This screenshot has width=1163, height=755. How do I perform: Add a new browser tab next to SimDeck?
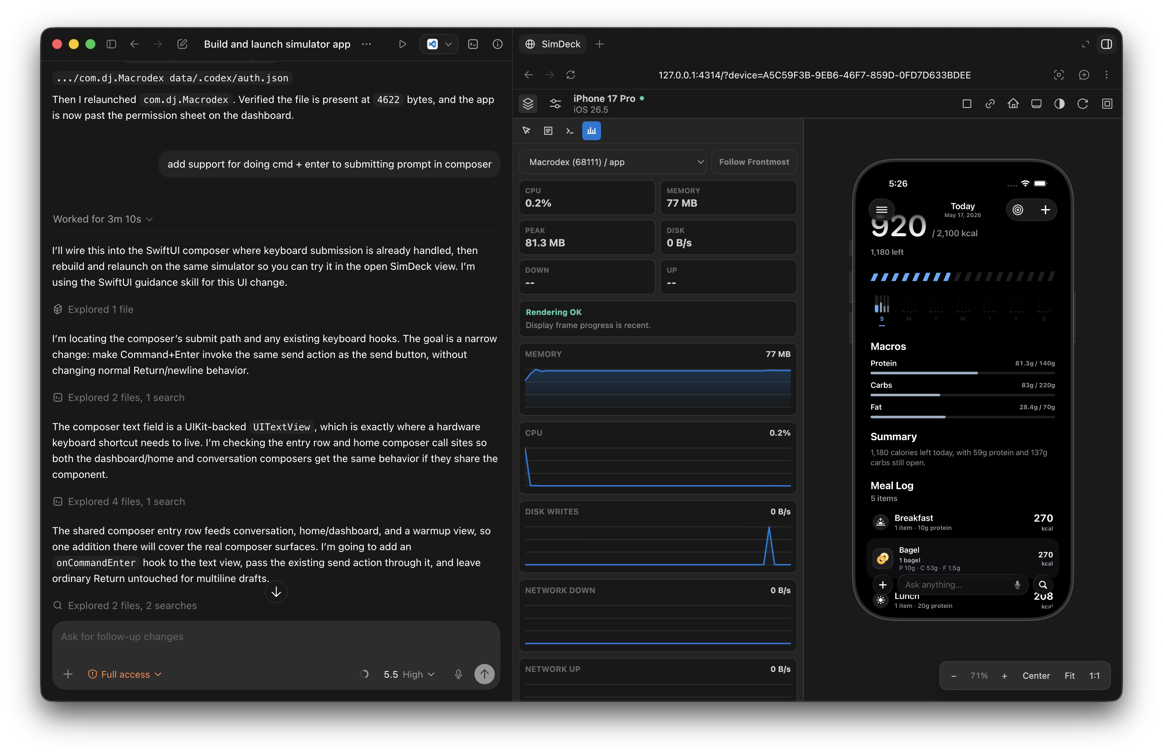point(600,44)
